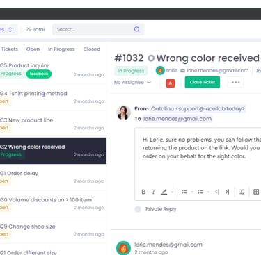
Task: Click the #1032 ticket number heading
Action: [129, 58]
